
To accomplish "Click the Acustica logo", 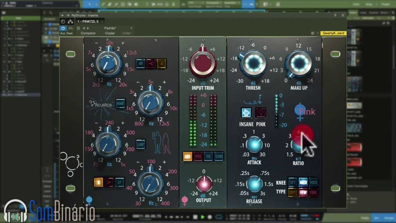I will click(x=101, y=104).
